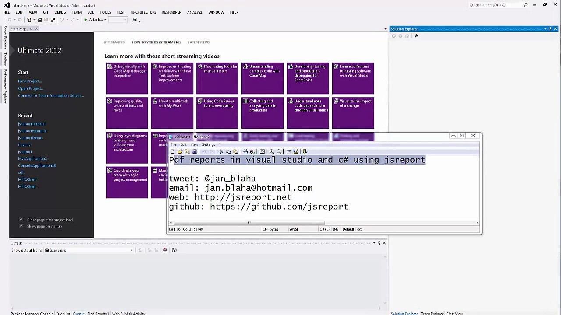Image resolution: width=561 pixels, height=315 pixels.
Task: Open the Attach button dropdown arrow
Action: [x=105, y=20]
